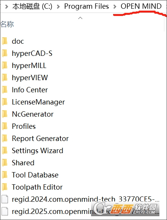The image size is (167, 220).
Task: Expand chevron after 本地磁盘 (C:) breadcrumb
Action: [58, 6]
